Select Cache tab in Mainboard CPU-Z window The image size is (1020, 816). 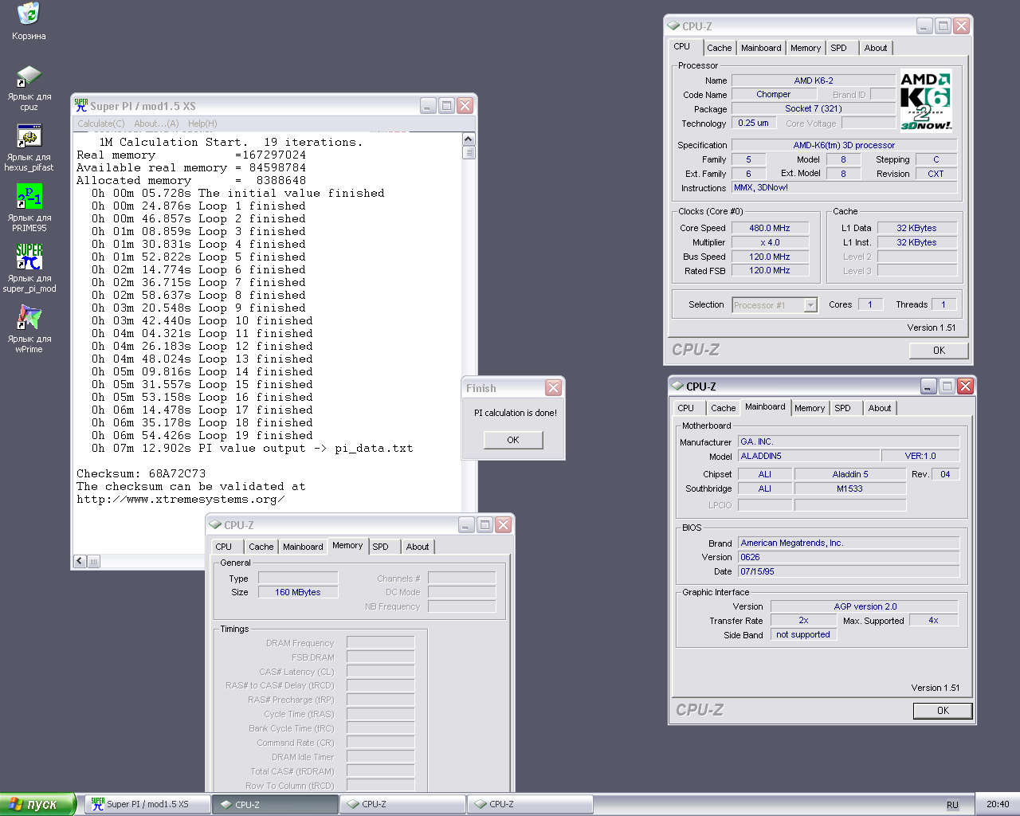[723, 408]
